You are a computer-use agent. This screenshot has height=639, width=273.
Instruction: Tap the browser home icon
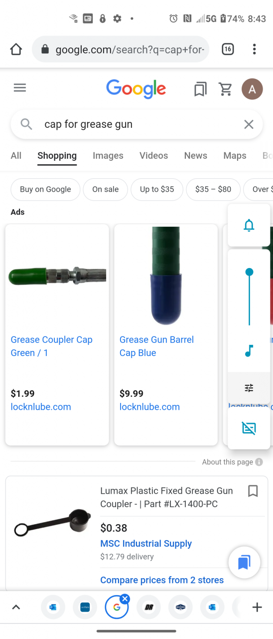coord(16,49)
